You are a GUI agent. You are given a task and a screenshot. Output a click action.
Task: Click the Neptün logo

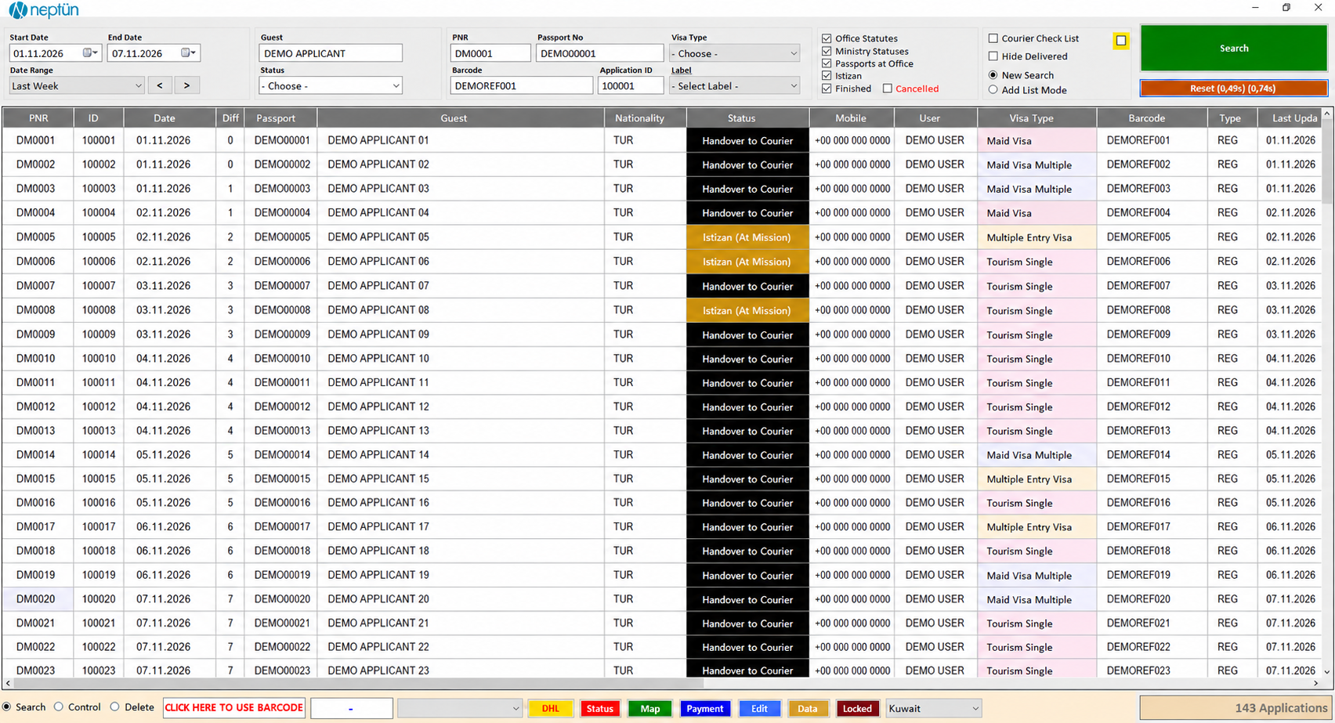45,10
